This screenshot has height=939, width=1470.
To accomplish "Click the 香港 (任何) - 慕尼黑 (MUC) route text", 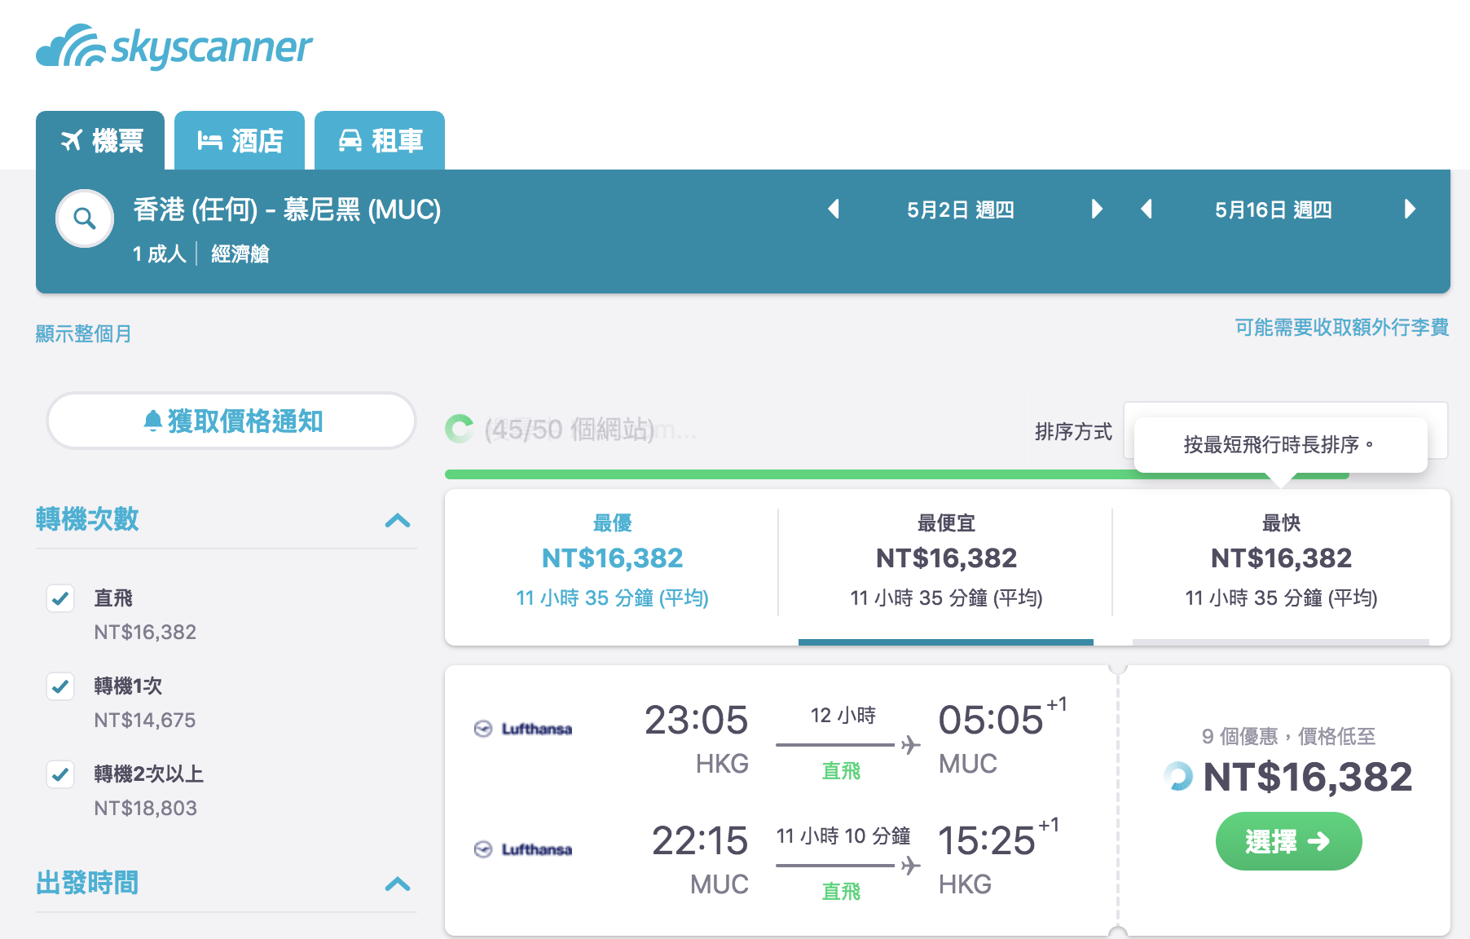I will pos(287,210).
